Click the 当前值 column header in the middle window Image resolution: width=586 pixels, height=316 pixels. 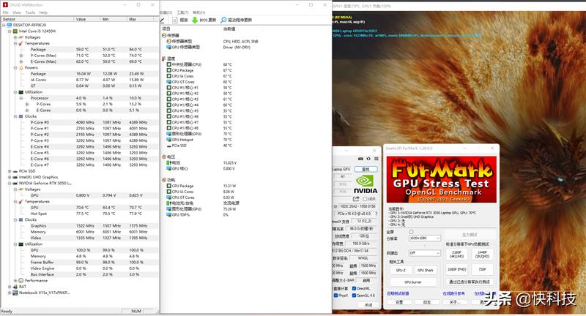tap(229, 29)
